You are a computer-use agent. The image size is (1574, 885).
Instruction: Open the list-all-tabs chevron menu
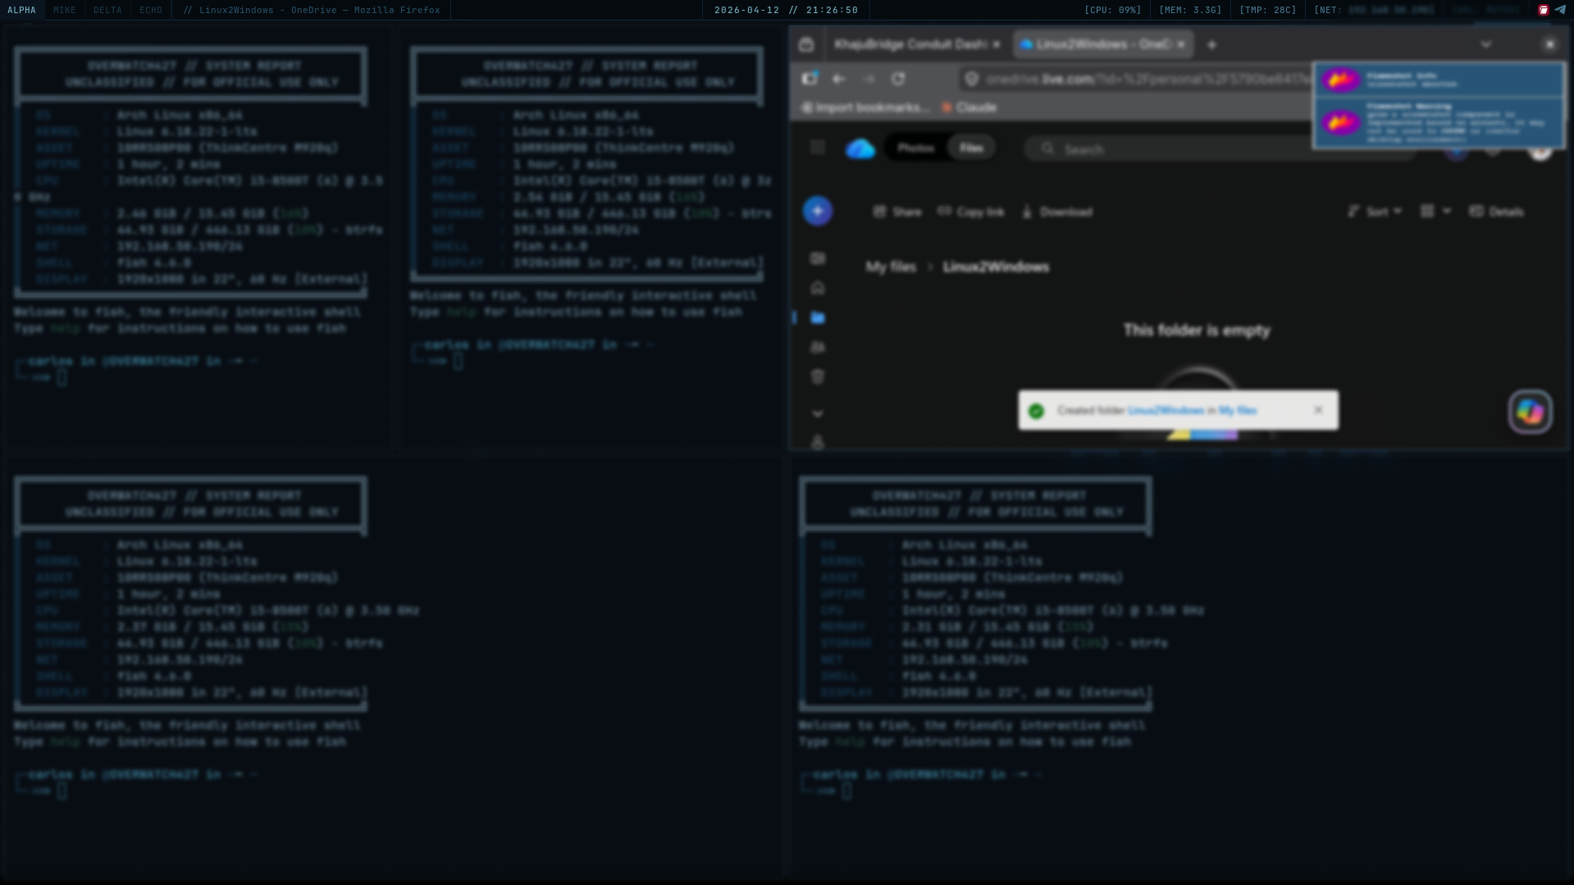point(1486,44)
